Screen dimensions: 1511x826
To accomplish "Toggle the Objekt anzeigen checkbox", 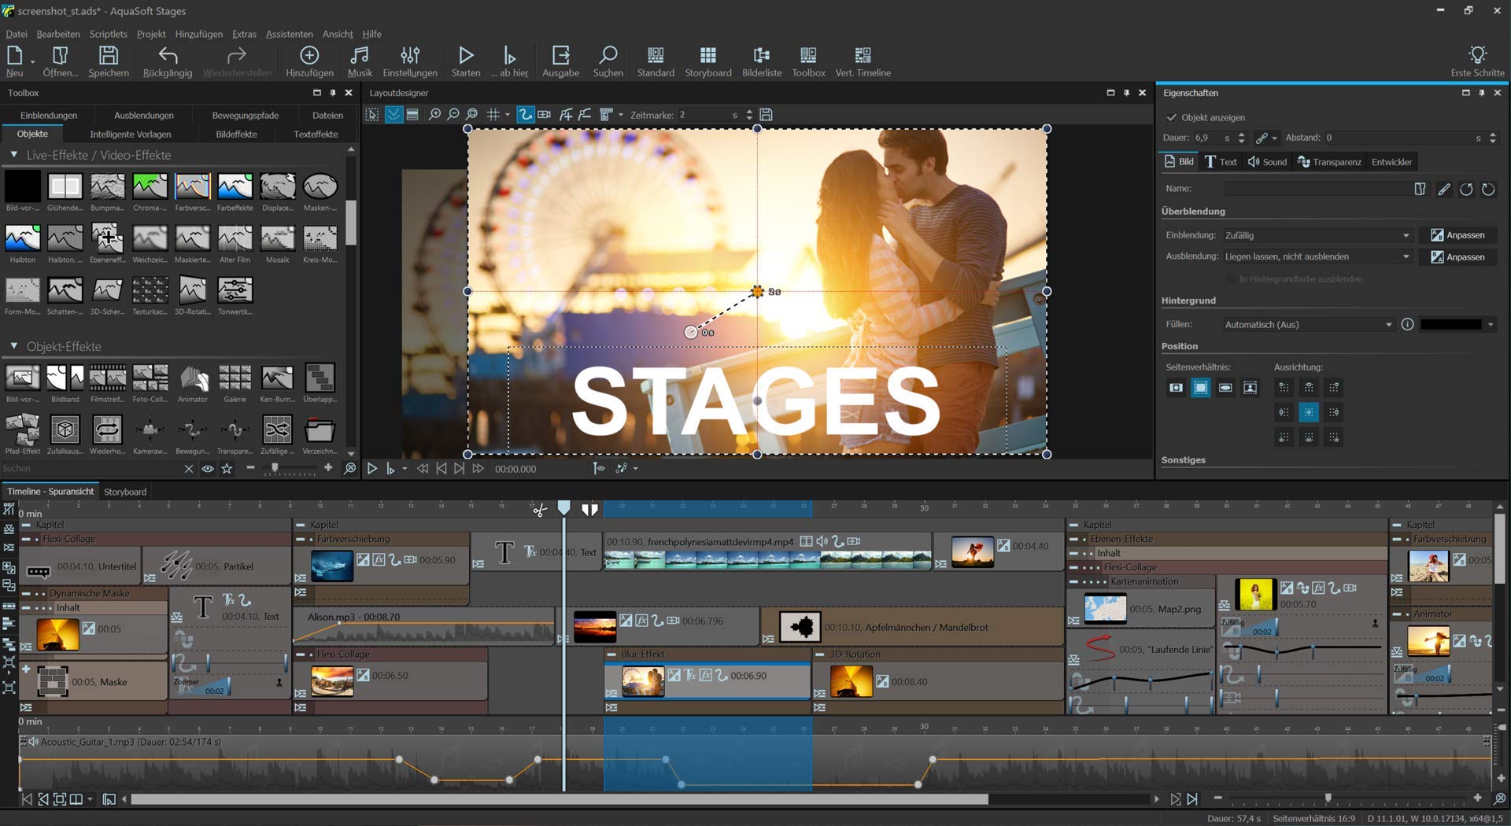I will (x=1171, y=117).
